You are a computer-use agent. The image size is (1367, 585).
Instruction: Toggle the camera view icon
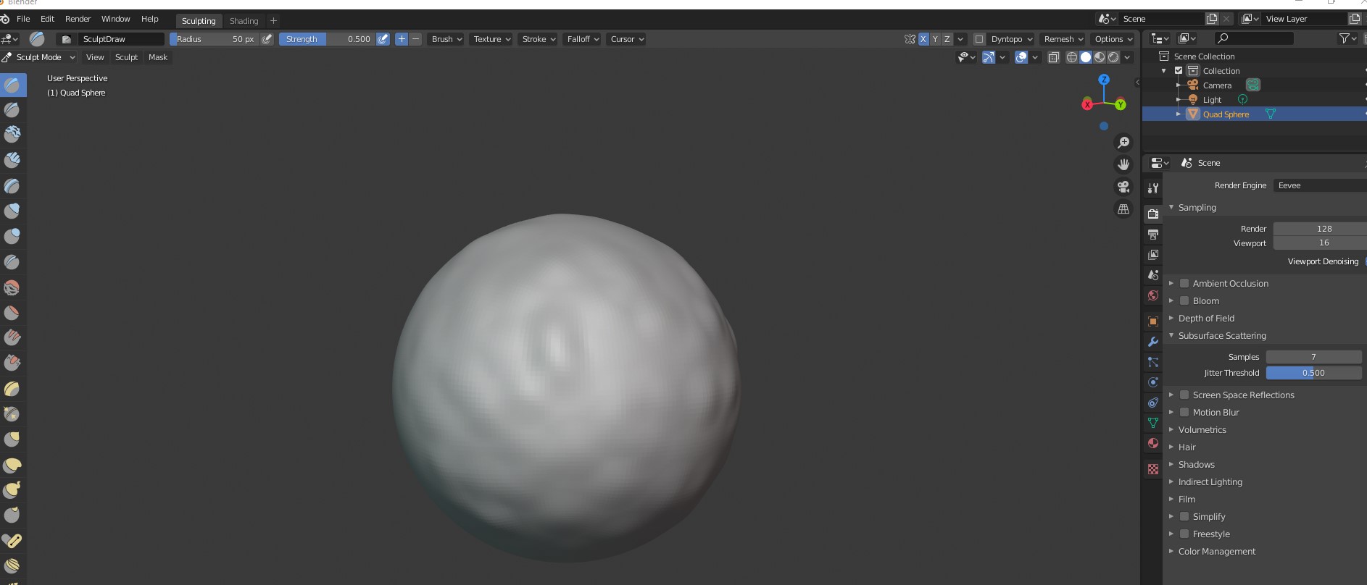(1123, 187)
